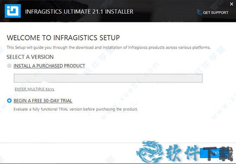Select the Begin a Free 30-Day Trial radio button

click(9, 100)
